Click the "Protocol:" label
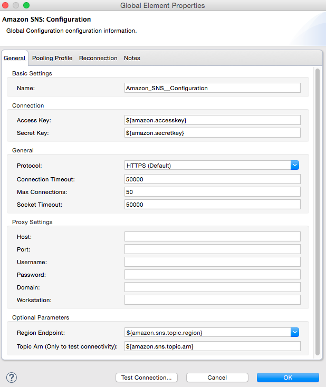This screenshot has width=326, height=387. tap(30, 166)
